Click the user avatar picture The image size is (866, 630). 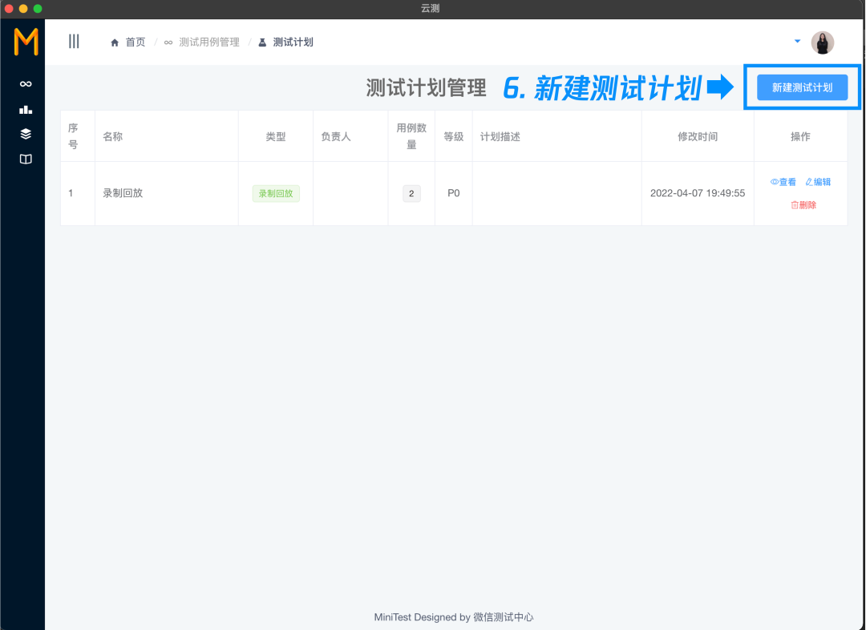pos(823,42)
